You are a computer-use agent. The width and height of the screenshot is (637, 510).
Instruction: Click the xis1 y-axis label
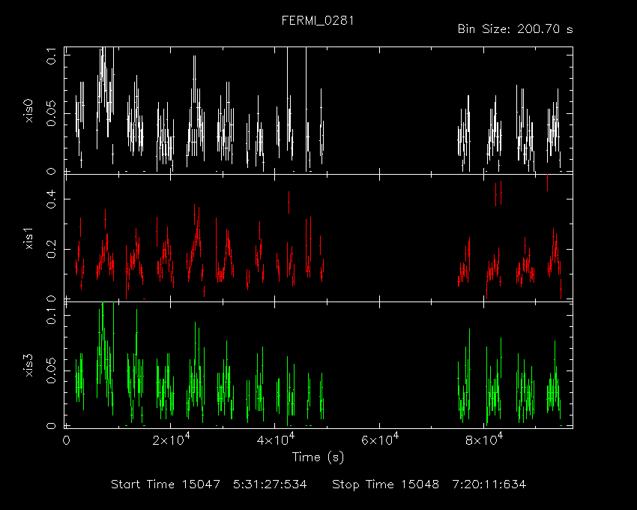pyautogui.click(x=29, y=238)
